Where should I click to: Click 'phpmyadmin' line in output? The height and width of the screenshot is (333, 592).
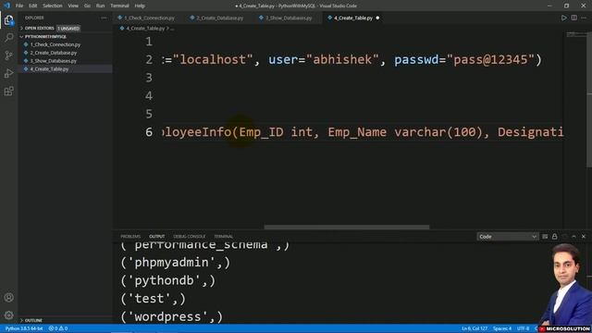(x=175, y=263)
